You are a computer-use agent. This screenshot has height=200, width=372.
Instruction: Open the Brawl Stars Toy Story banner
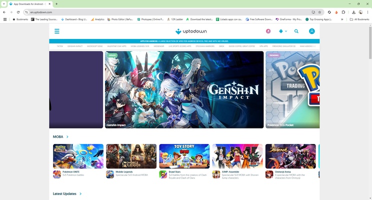(x=184, y=156)
